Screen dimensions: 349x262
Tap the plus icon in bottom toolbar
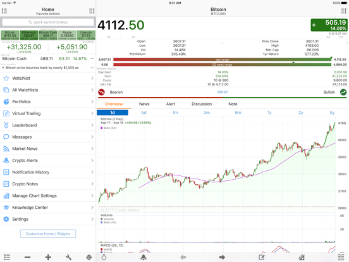pyautogui.click(x=48, y=258)
